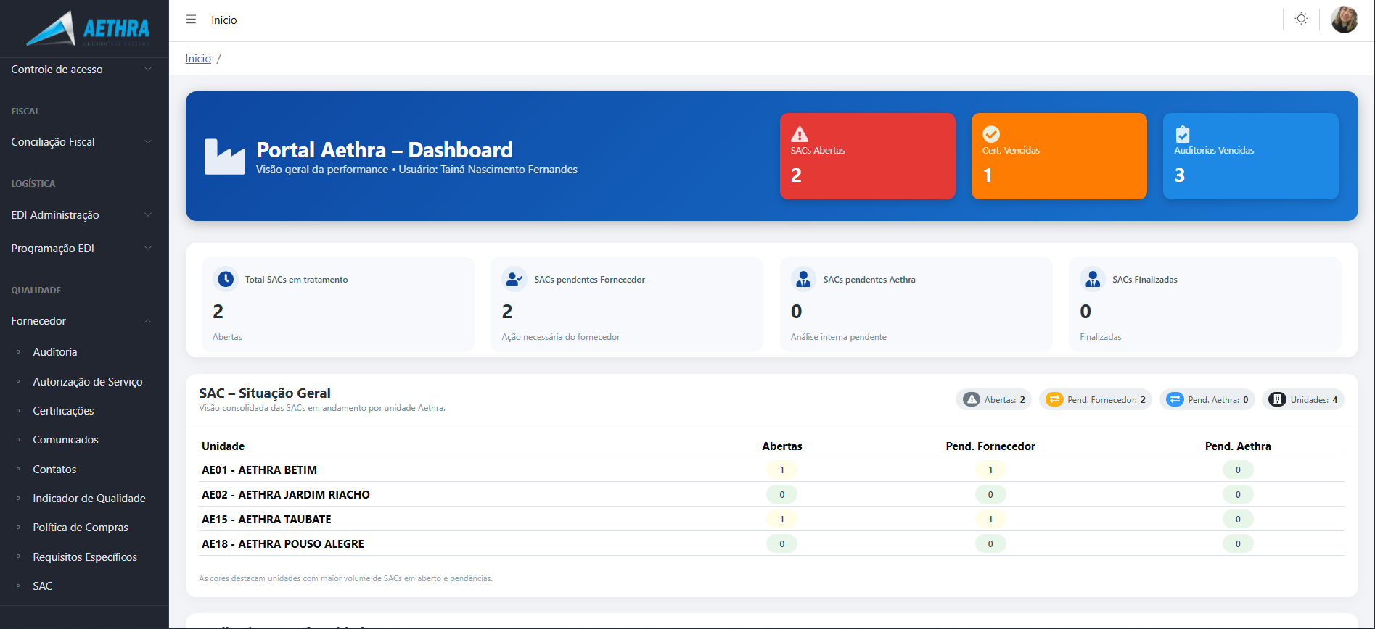Click the Aethra logo in sidebar
The image size is (1375, 629).
pyautogui.click(x=87, y=28)
